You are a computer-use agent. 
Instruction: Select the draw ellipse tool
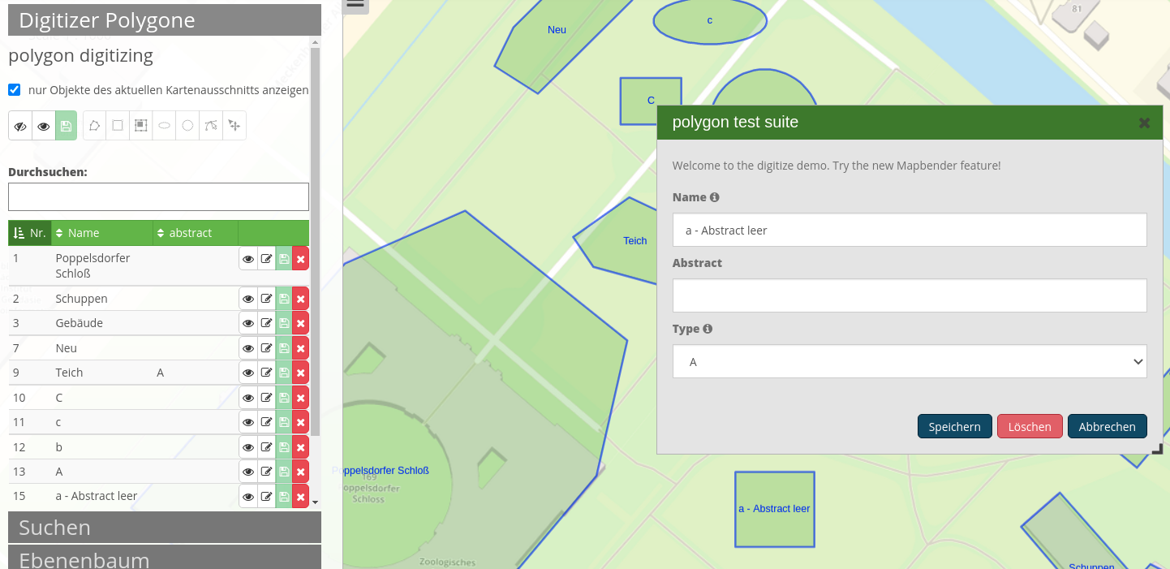[164, 126]
